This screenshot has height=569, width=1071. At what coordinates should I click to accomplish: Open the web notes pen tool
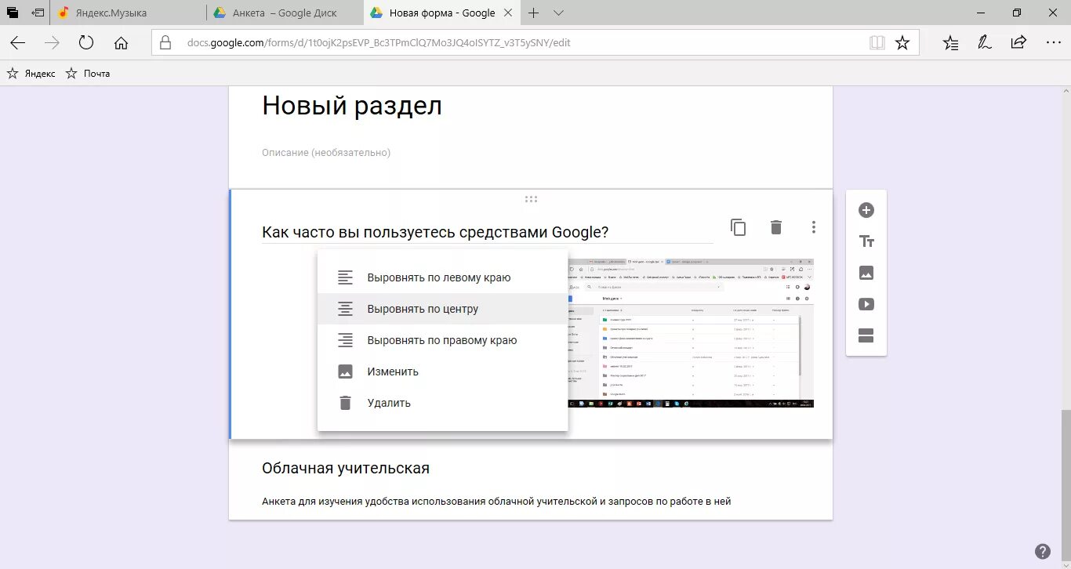985,43
